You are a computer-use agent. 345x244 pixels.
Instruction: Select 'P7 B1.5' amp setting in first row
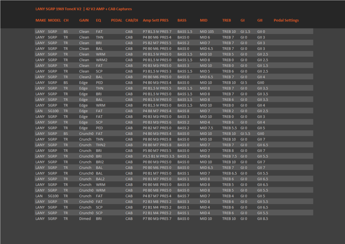click(151, 32)
